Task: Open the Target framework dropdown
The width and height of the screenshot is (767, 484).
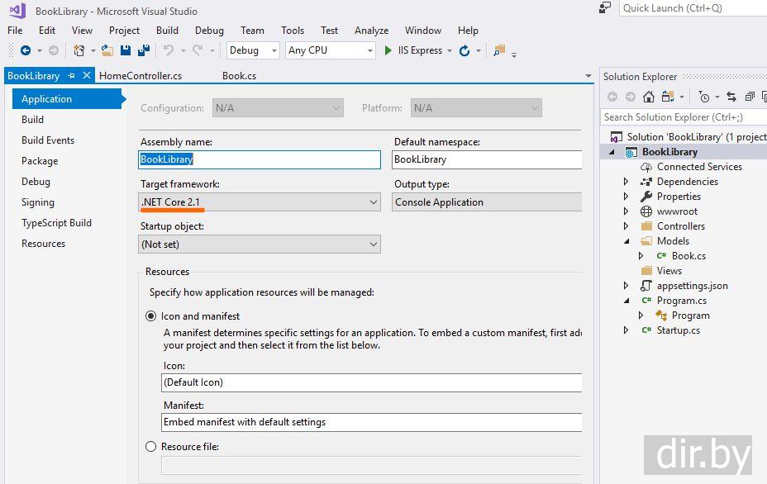Action: coord(259,202)
